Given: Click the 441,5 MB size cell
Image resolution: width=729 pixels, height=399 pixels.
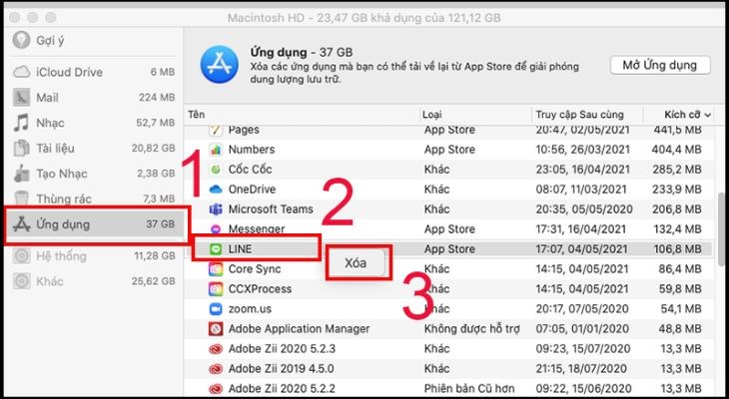Looking at the screenshot, I should [677, 130].
